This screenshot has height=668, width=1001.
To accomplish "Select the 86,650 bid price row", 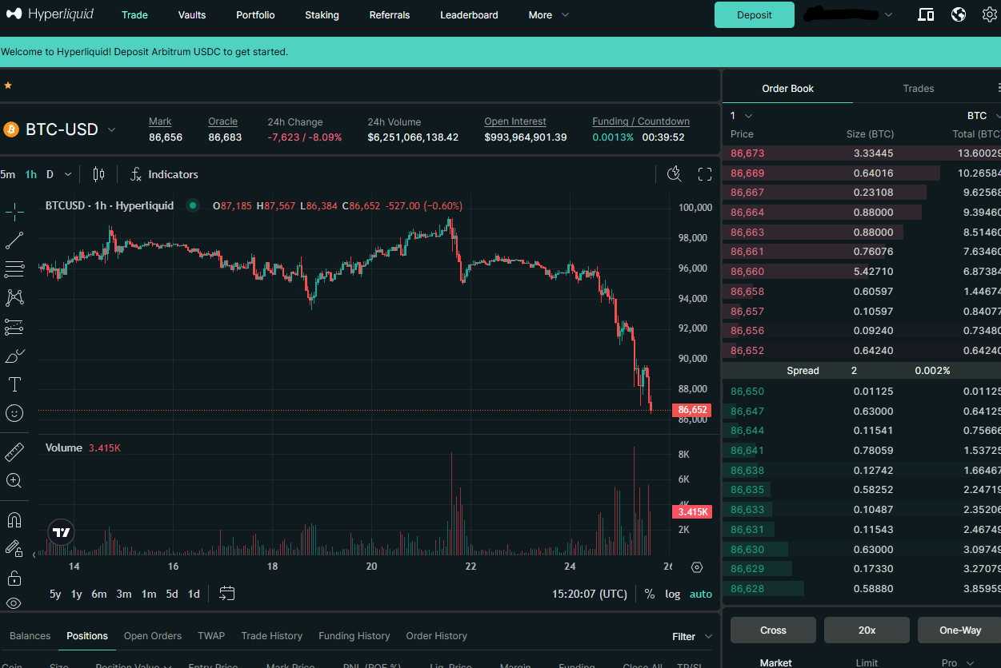I will (862, 392).
